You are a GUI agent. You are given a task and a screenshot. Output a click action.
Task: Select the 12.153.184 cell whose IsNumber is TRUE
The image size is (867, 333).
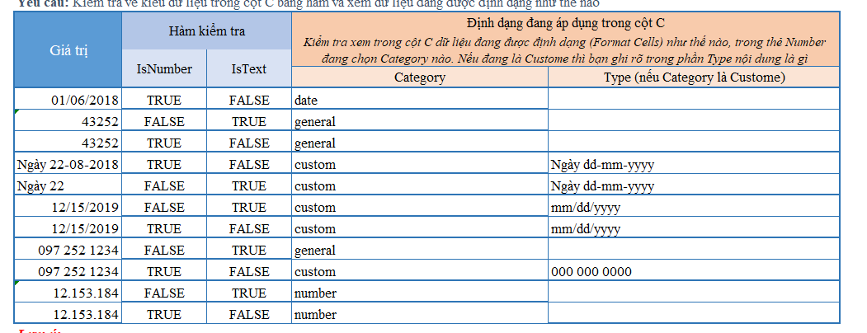tap(68, 314)
